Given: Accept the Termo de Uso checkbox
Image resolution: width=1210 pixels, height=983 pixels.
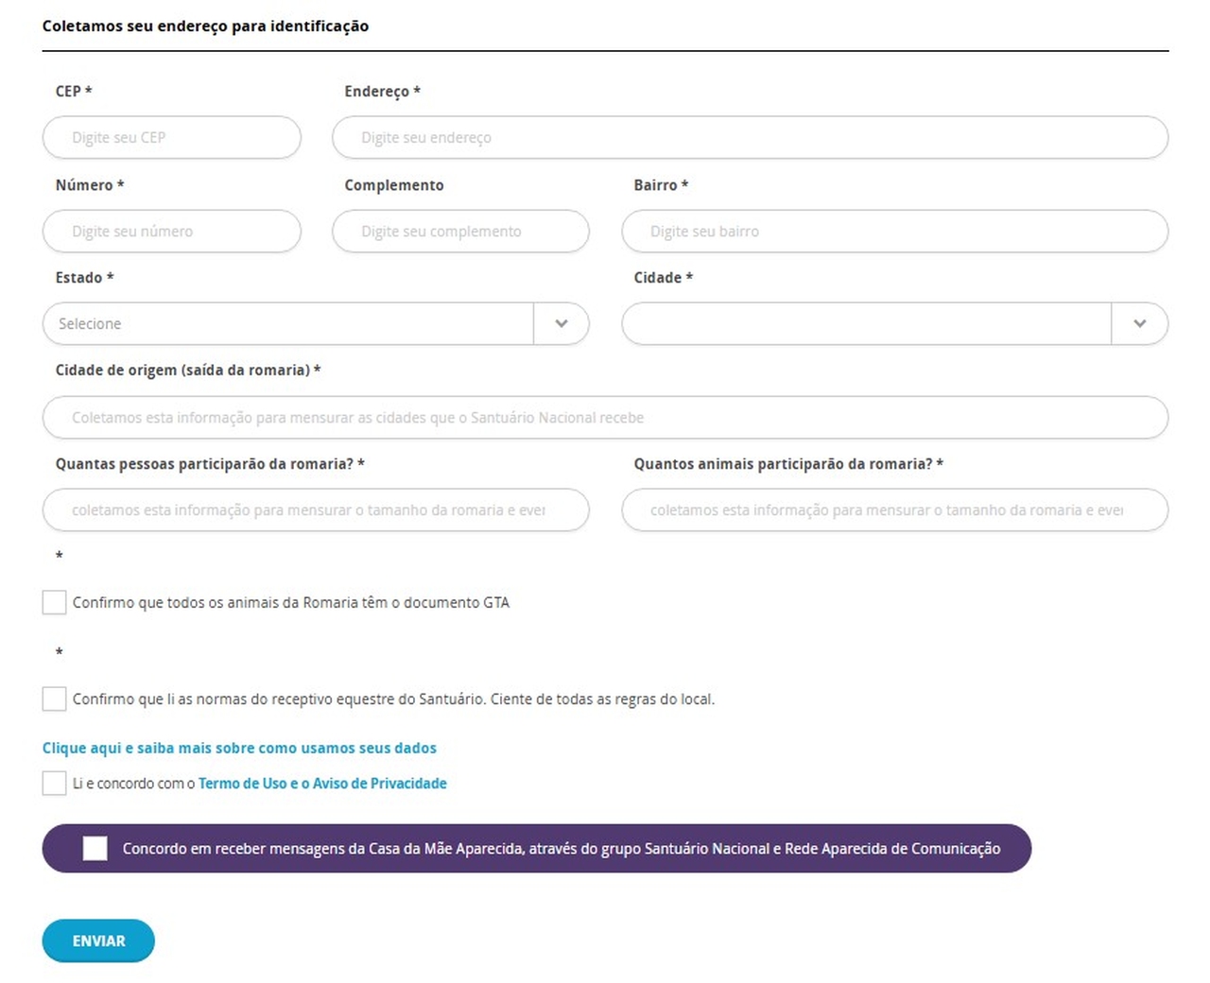Looking at the screenshot, I should click(x=55, y=784).
